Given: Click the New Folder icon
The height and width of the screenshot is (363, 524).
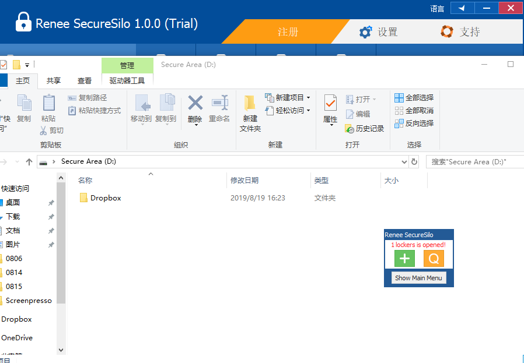Looking at the screenshot, I should click(x=250, y=104).
